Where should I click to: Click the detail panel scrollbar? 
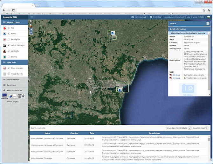tap(209, 64)
